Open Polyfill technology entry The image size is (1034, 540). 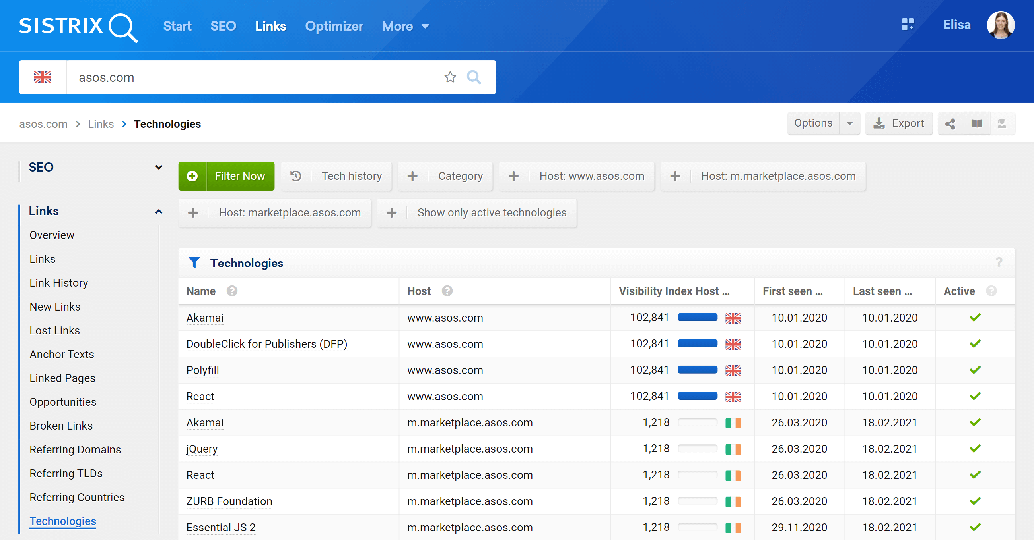click(203, 370)
